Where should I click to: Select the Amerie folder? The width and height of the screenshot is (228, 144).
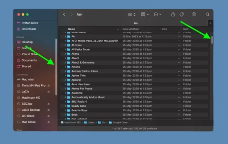tap(135, 67)
